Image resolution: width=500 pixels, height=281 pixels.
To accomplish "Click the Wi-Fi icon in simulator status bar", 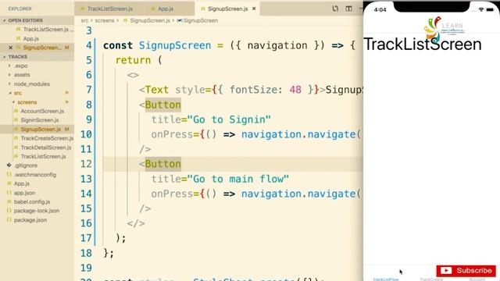I will tap(481, 9).
